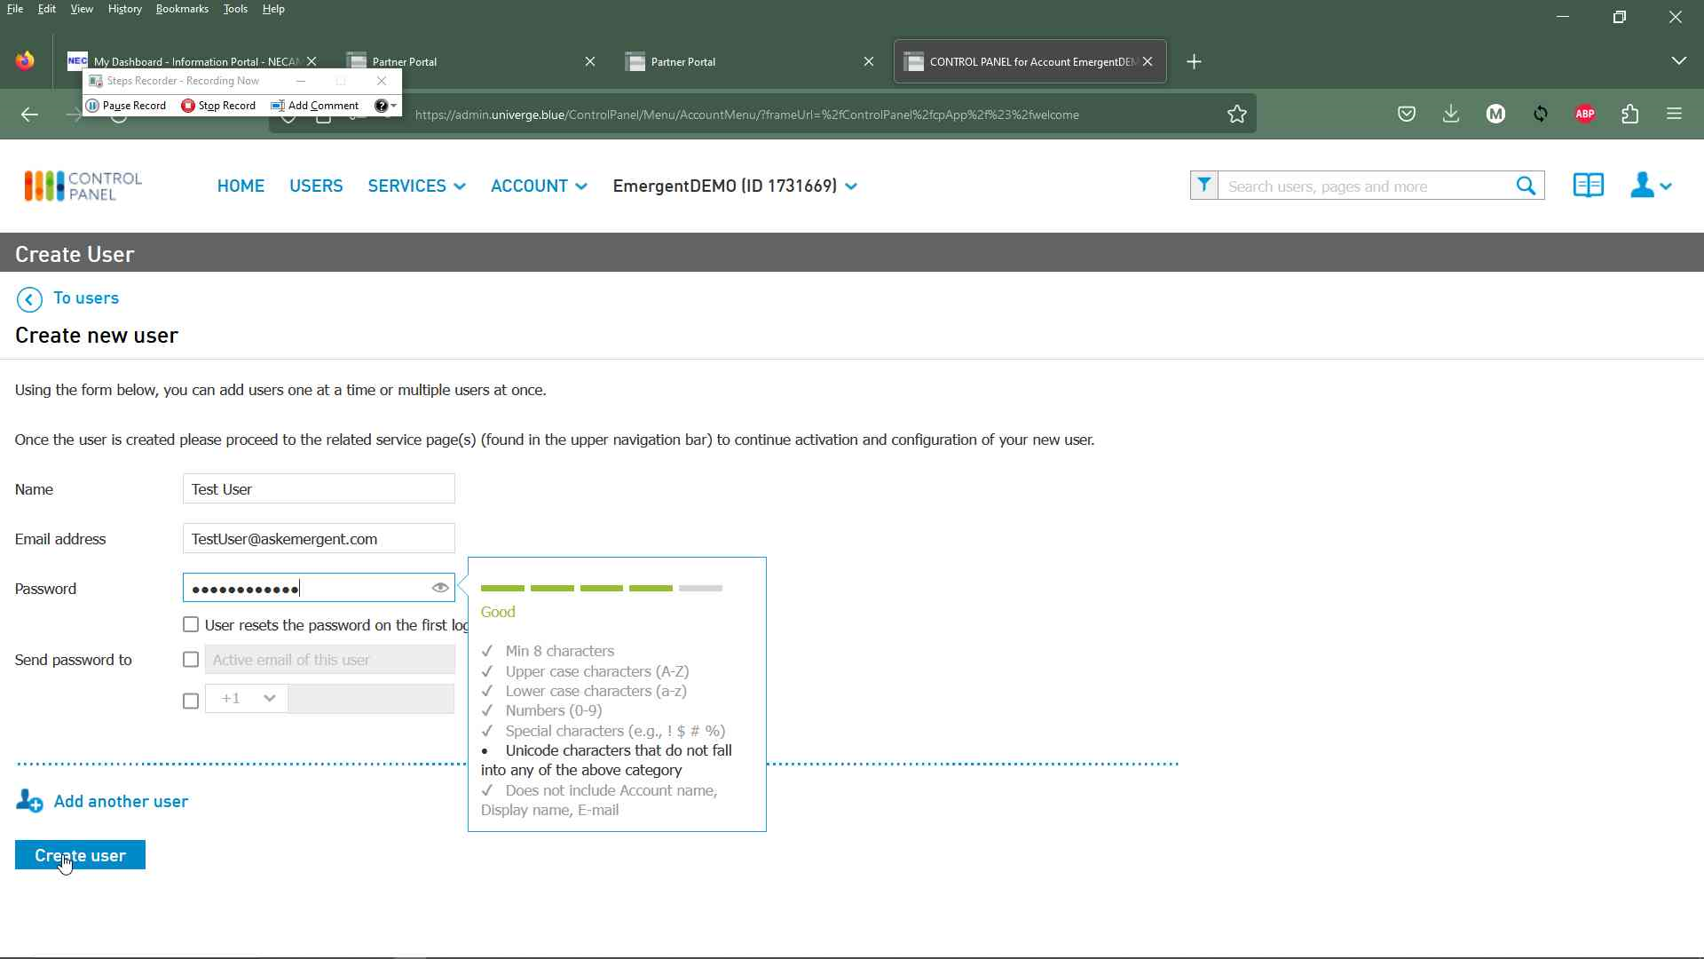Click the Firefox logo icon
1704x959 pixels.
(25, 60)
